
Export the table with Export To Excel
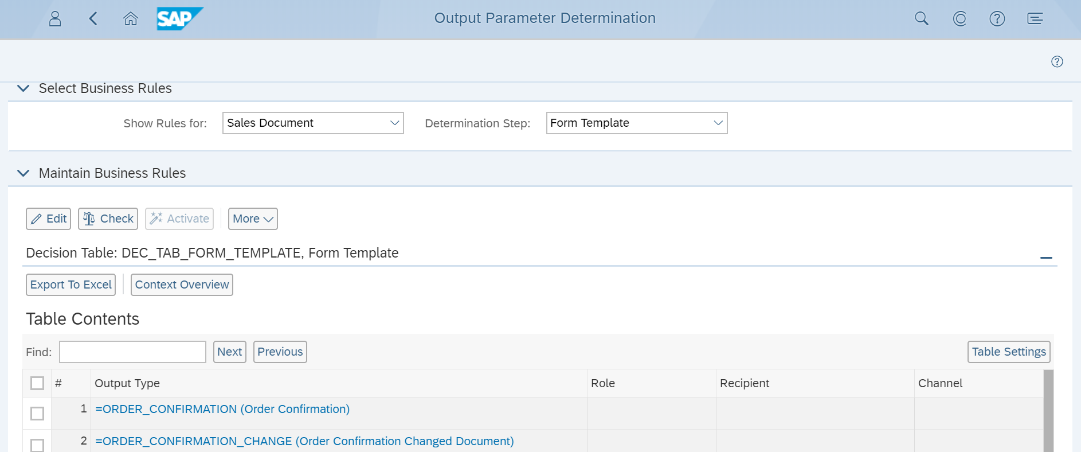click(70, 285)
